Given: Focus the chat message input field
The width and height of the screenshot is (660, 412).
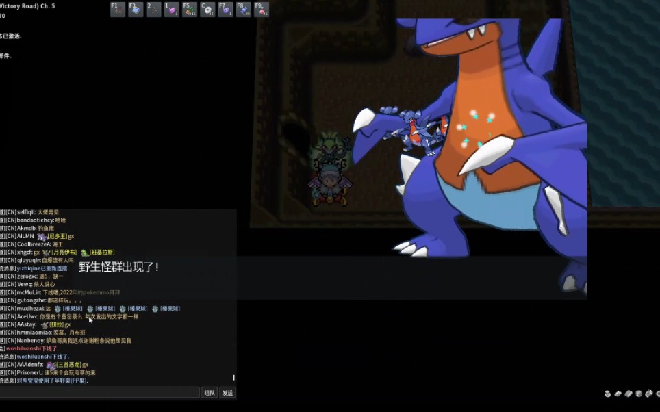Looking at the screenshot, I should point(99,393).
